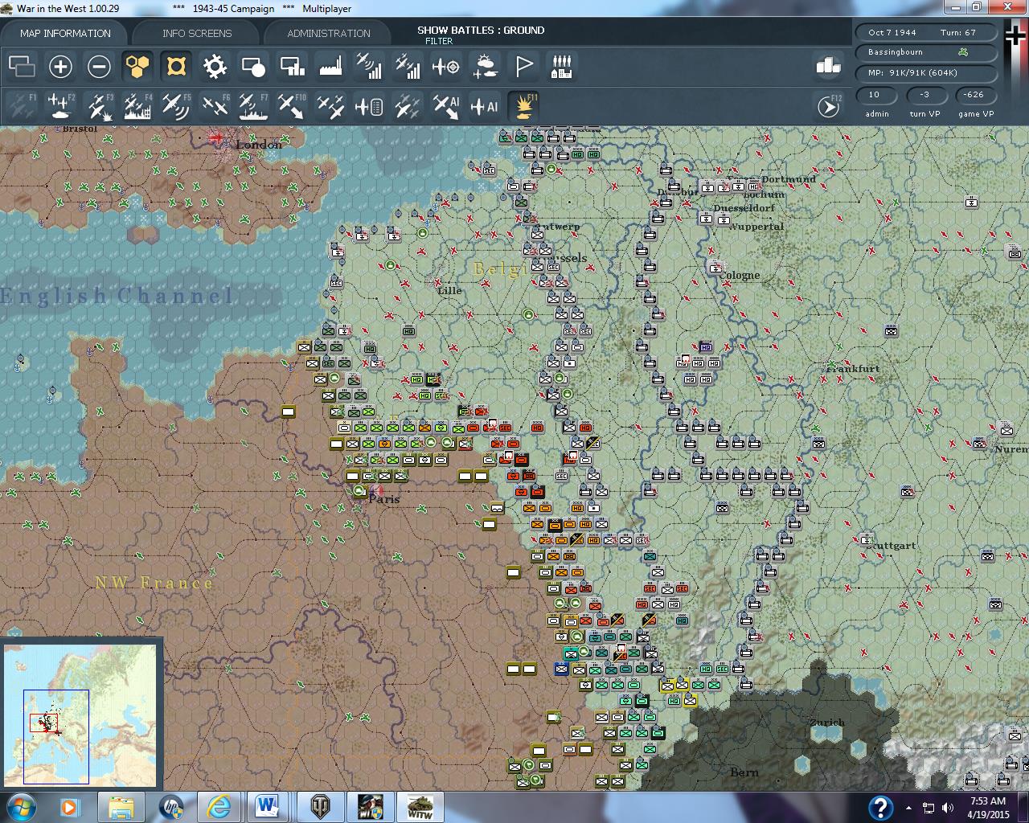
Task: Select the greyed-out F1 air mode
Action: coord(22,106)
